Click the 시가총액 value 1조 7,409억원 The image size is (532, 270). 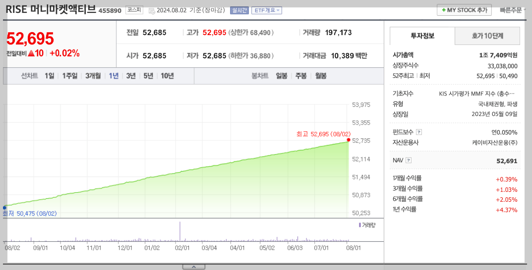[x=498, y=55]
